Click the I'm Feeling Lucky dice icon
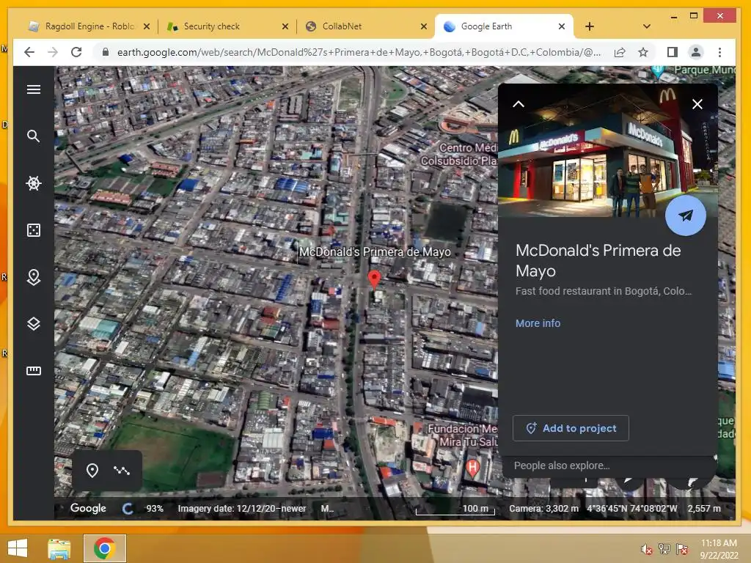This screenshot has height=563, width=751. point(34,230)
